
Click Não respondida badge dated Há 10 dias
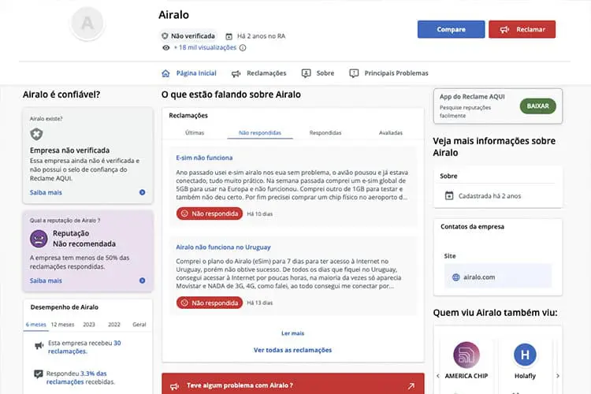210,214
